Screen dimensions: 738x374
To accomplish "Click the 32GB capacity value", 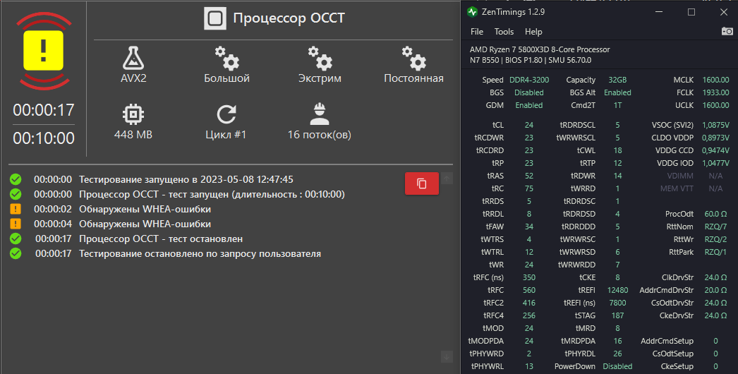I will (x=617, y=80).
